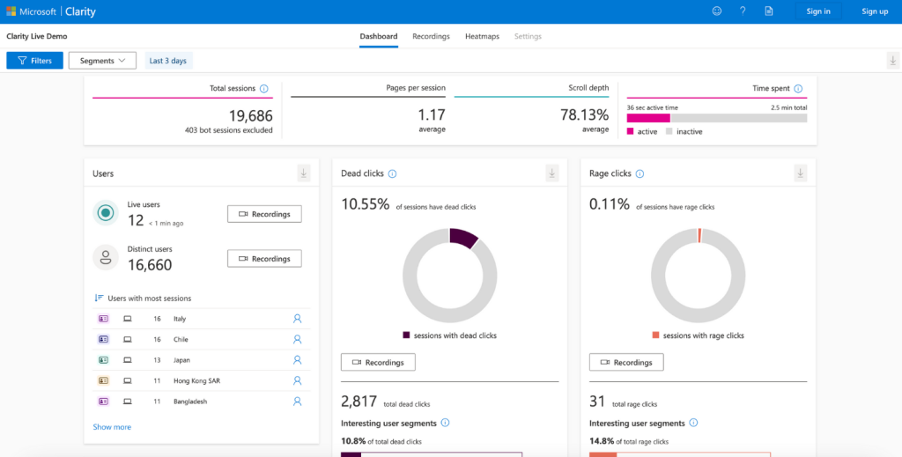902x457 pixels.
Task: Click the pink active time bar
Action: (x=647, y=118)
